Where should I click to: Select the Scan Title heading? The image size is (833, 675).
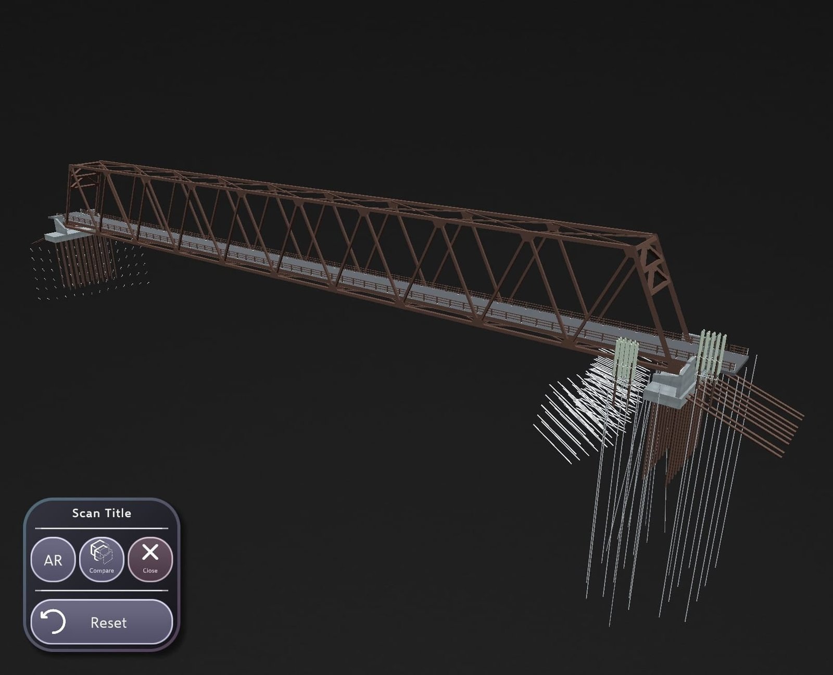coord(102,513)
